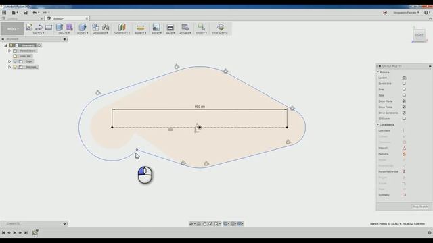Viewport: 433px width, 243px height.
Task: Click the 150.00 dimension value
Action: coord(200,107)
